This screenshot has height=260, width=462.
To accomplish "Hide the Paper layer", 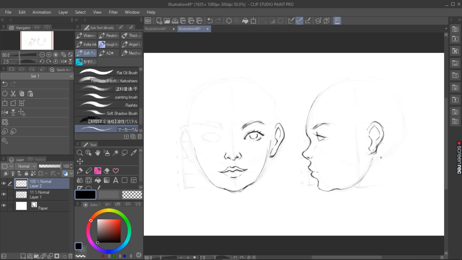I will click(4, 206).
